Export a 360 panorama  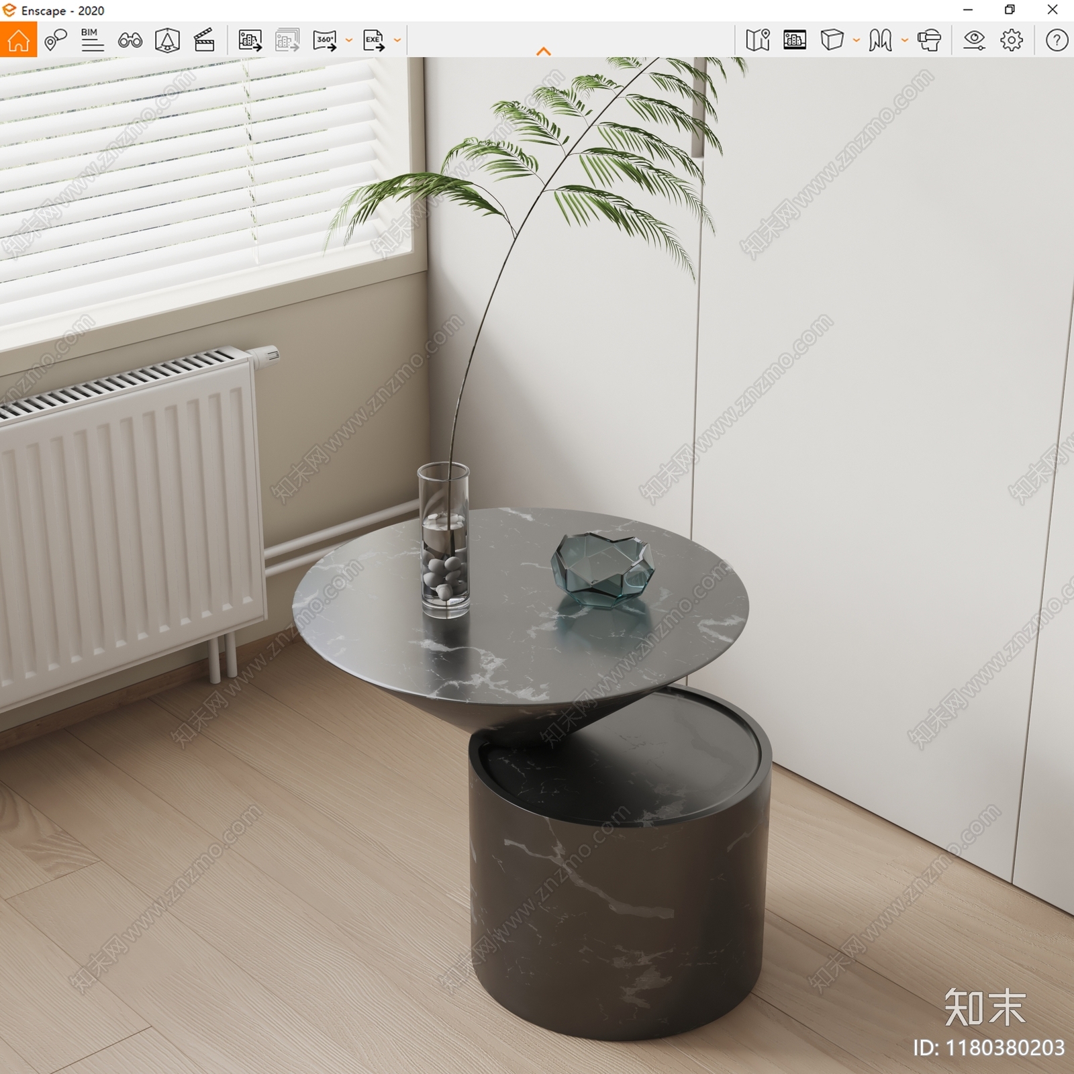[x=325, y=40]
